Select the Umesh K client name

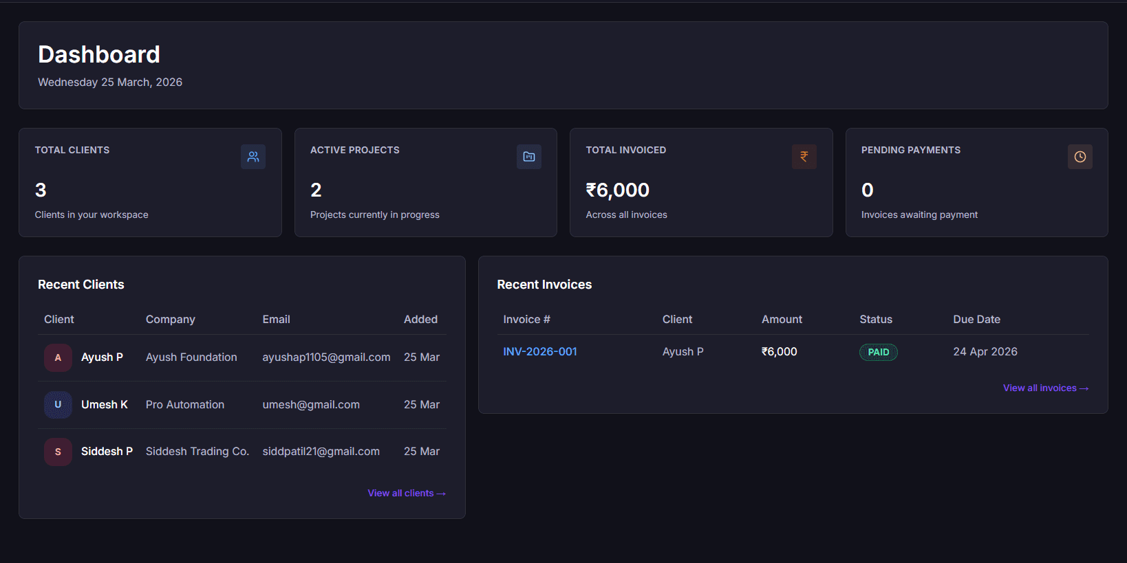105,405
